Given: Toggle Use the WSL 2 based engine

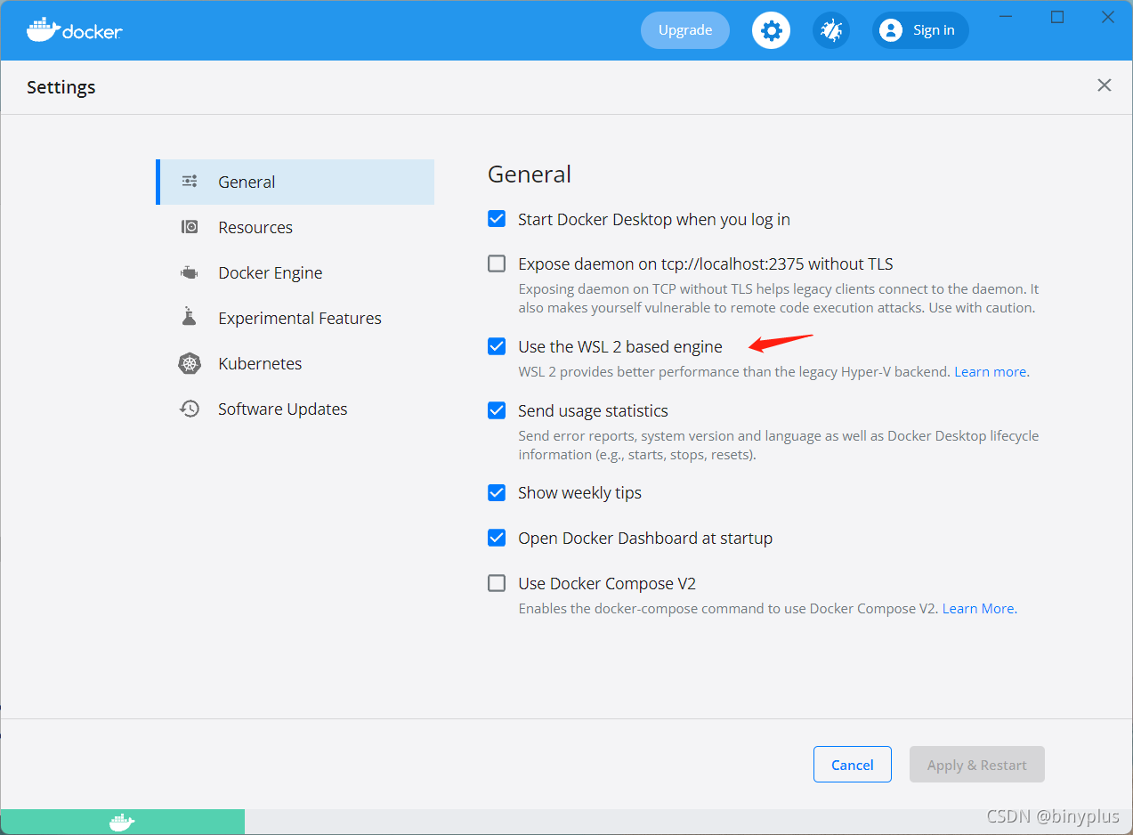Looking at the screenshot, I should [497, 346].
